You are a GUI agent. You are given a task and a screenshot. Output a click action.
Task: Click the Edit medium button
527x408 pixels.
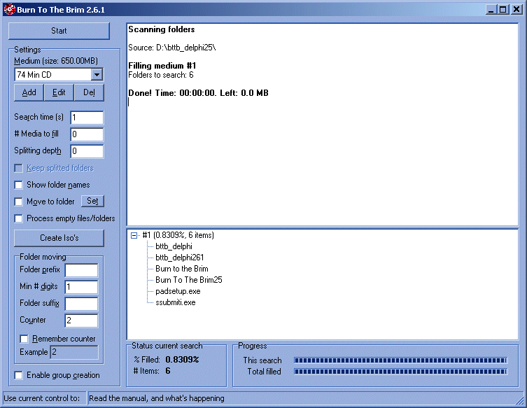[59, 92]
